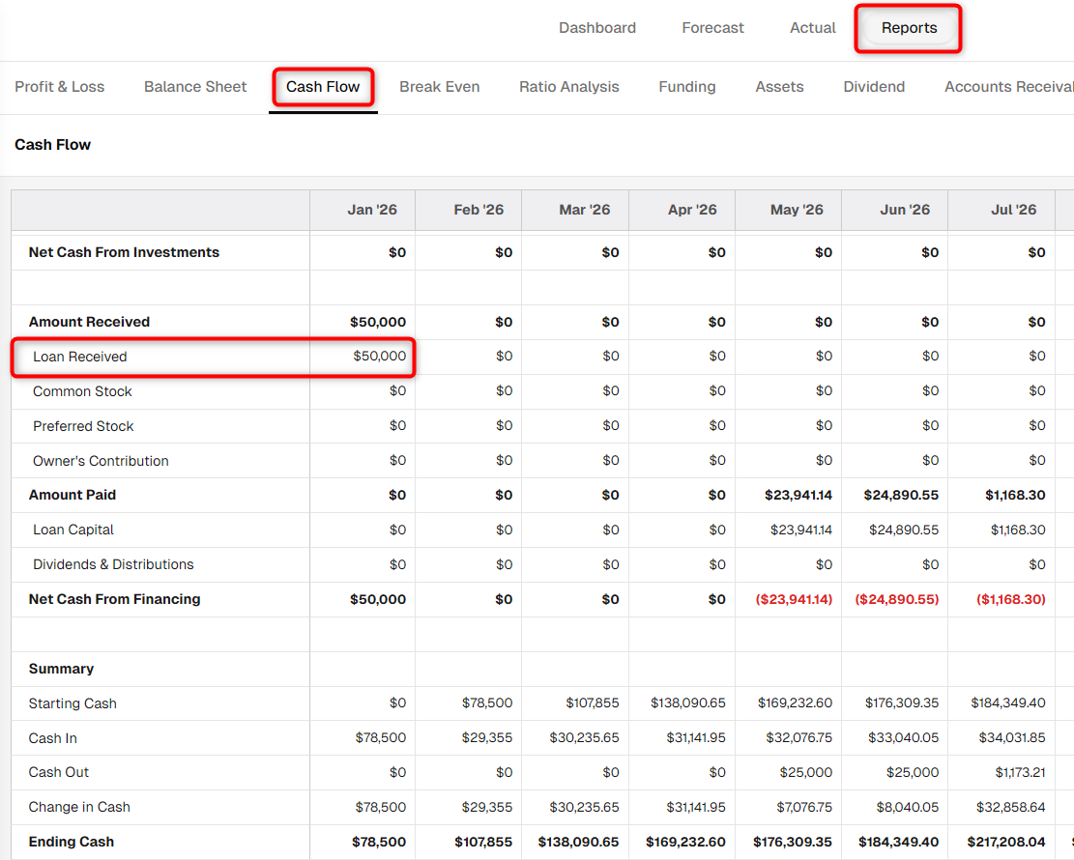Open the Actual tab
Screen dimensions: 1074x860
[812, 28]
